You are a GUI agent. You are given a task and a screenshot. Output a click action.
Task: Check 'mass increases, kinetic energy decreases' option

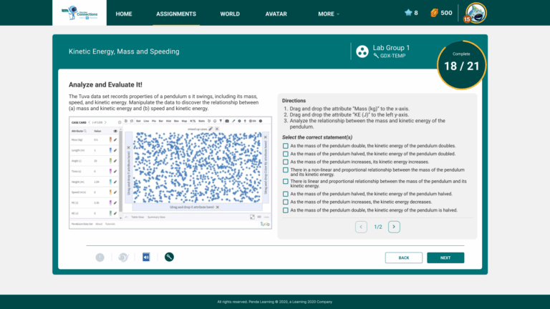286,202
